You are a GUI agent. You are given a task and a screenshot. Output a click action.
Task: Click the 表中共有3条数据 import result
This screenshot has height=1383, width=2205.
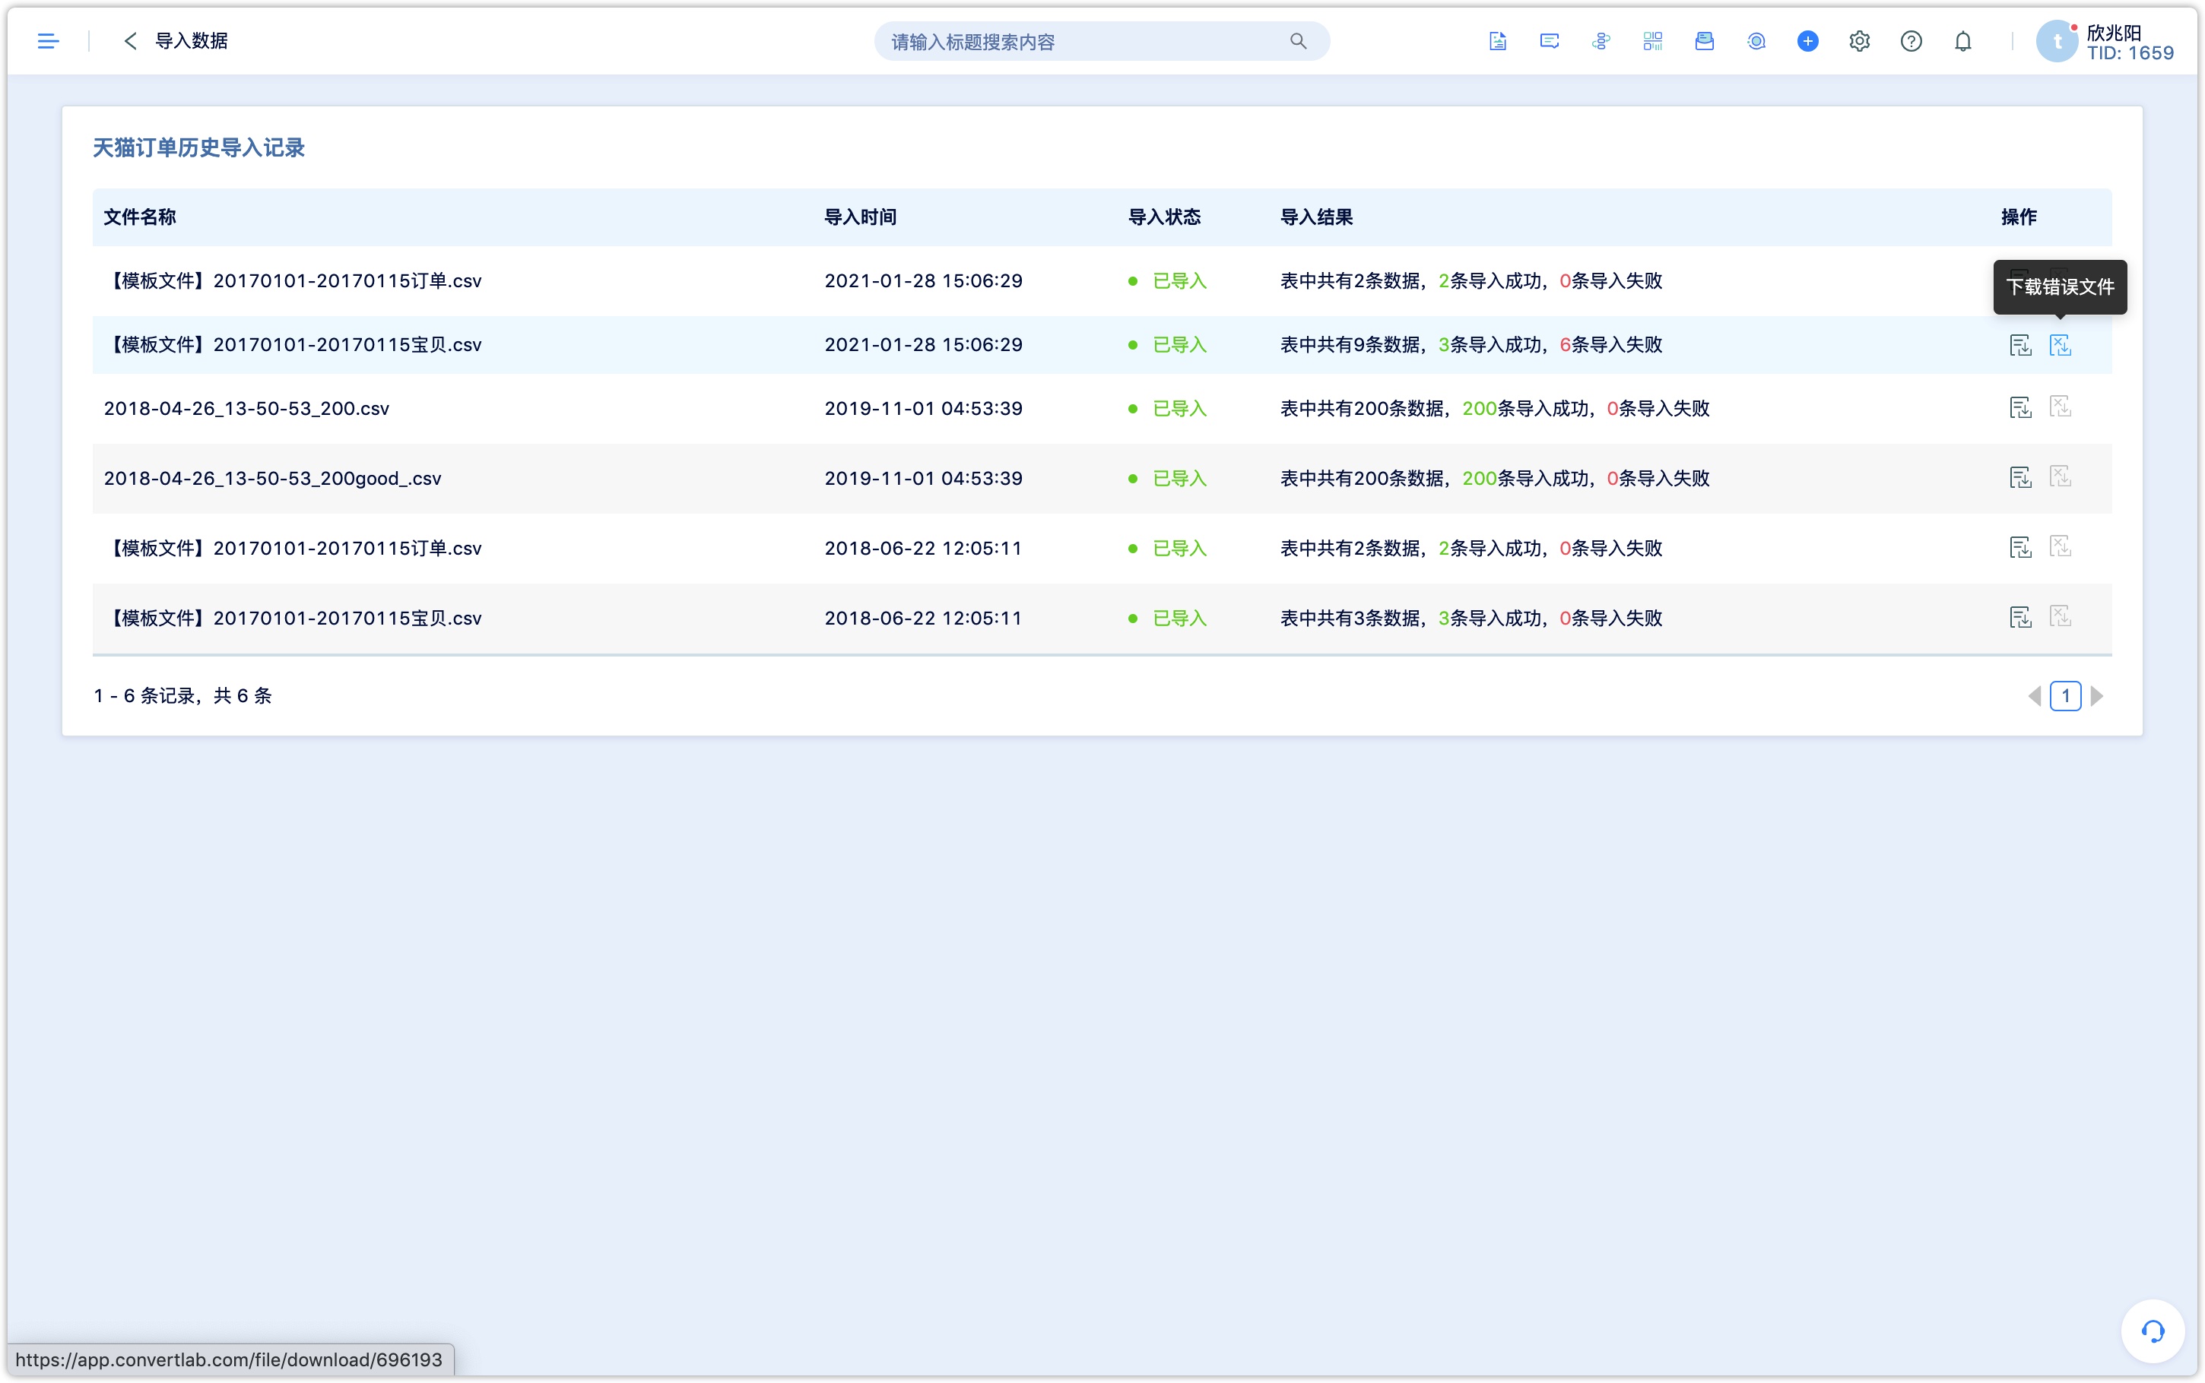tap(1471, 619)
